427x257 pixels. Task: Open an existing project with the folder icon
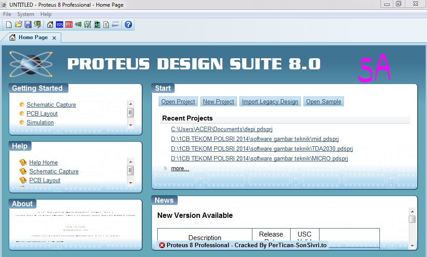(x=18, y=24)
